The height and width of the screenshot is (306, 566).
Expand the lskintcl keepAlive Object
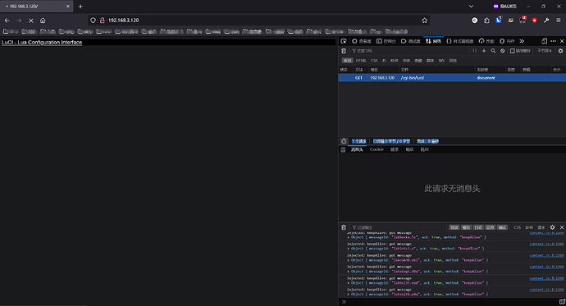[x=349, y=249]
